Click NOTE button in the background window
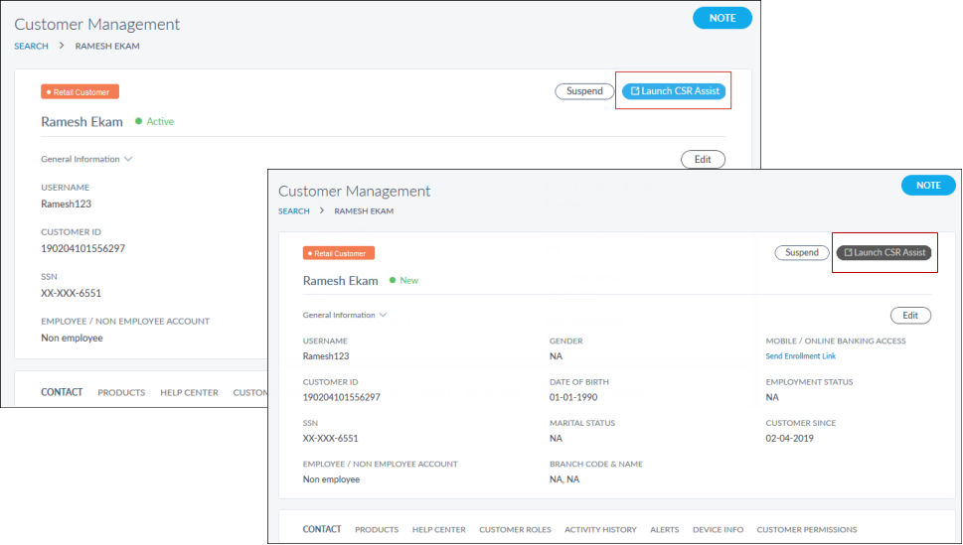This screenshot has width=963, height=545. [722, 18]
